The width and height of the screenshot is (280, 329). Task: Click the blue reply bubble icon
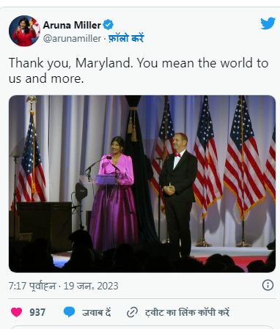click(69, 312)
